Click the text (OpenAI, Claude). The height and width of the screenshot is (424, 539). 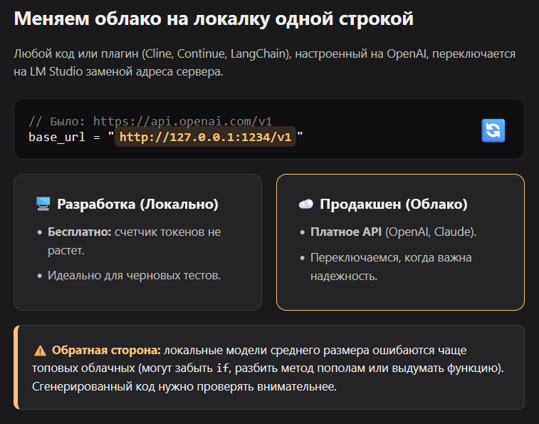pos(431,232)
